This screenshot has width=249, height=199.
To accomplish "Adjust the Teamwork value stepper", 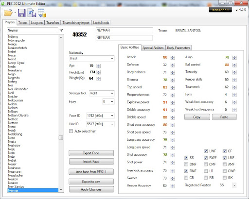I will click(x=234, y=87).
